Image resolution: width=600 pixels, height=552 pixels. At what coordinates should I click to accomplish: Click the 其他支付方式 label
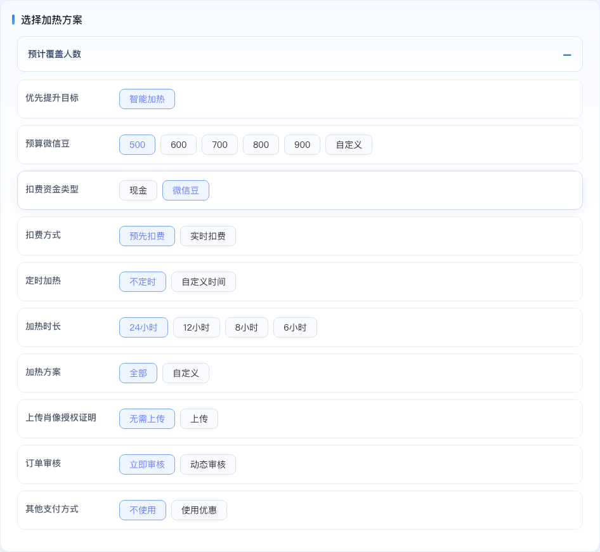pos(52,509)
